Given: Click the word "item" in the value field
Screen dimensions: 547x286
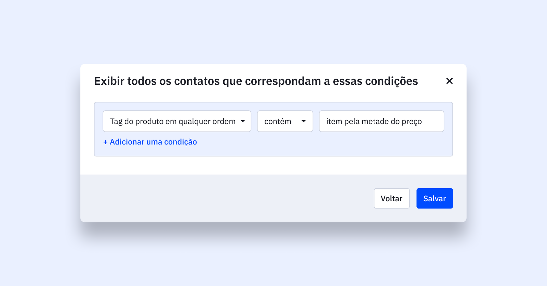Looking at the screenshot, I should [x=334, y=121].
